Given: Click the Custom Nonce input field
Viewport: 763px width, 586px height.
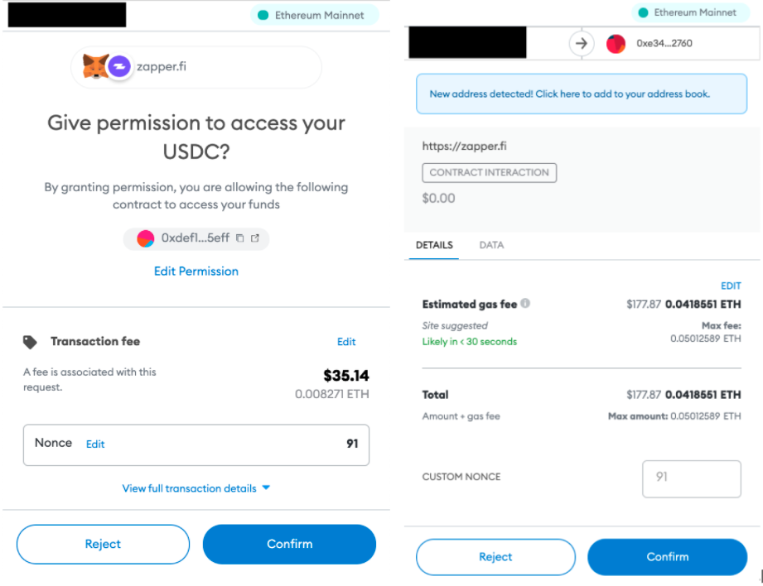Looking at the screenshot, I should 692,478.
